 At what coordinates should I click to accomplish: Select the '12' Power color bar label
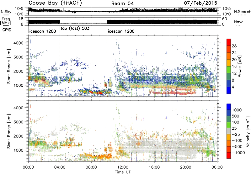[x=234, y=73]
